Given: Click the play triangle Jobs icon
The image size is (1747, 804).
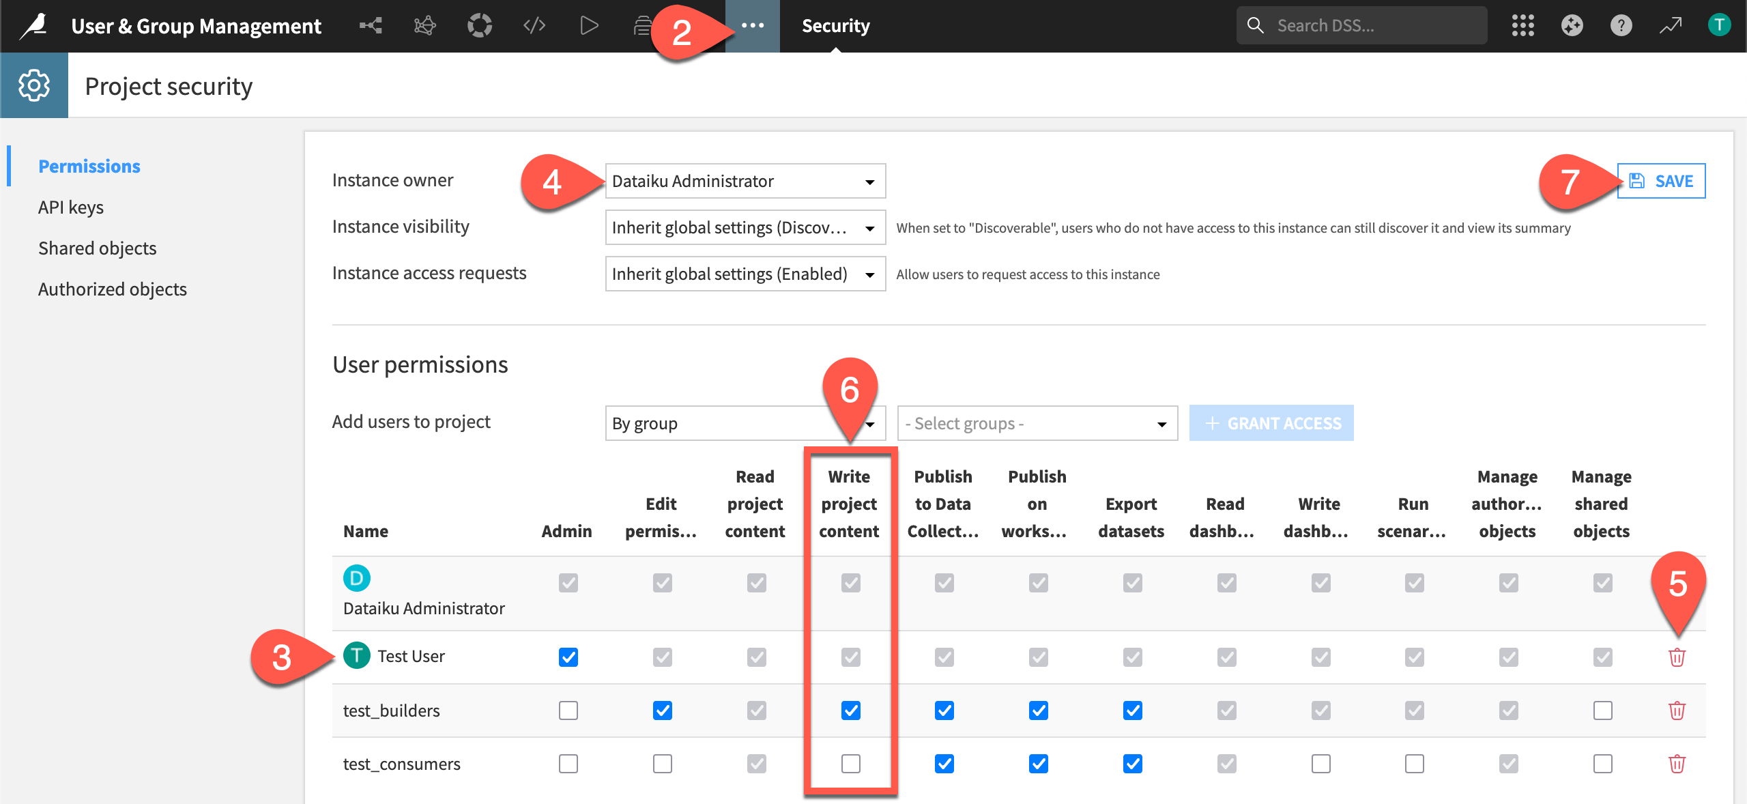Looking at the screenshot, I should point(588,26).
